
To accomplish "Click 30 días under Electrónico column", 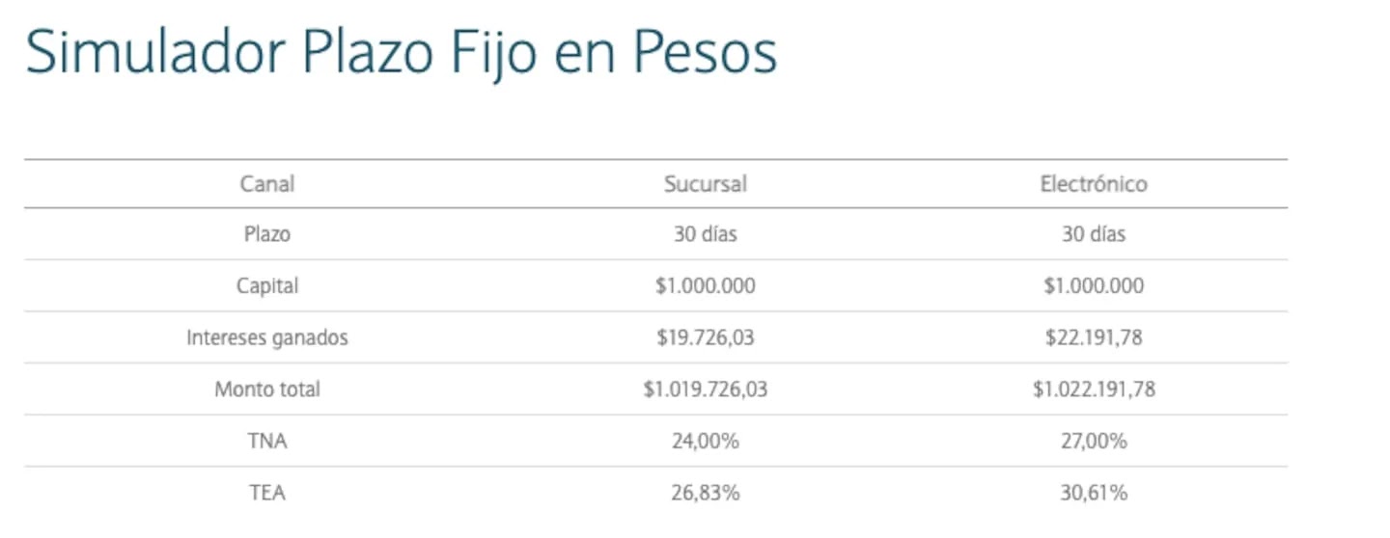I will coord(1094,234).
